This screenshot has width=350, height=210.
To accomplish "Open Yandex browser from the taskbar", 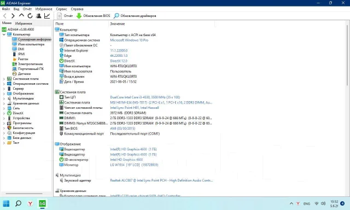I will [30, 203].
